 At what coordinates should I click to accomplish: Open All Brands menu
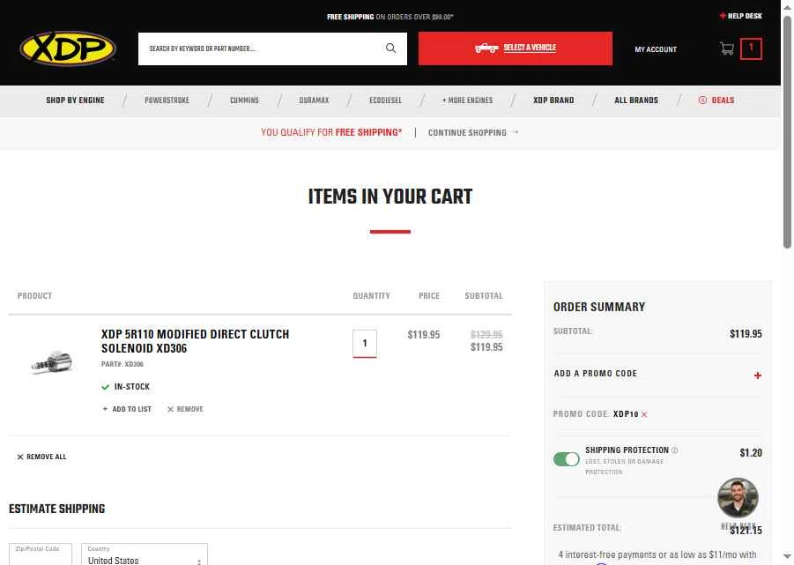coord(636,100)
